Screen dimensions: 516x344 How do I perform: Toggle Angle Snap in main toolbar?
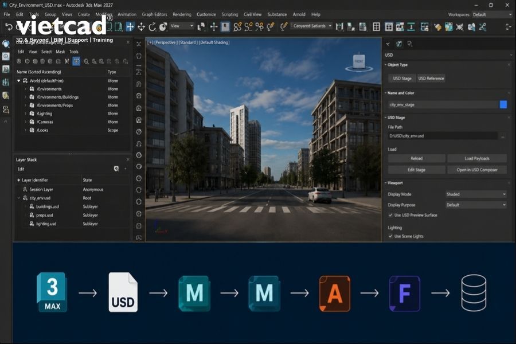click(248, 27)
